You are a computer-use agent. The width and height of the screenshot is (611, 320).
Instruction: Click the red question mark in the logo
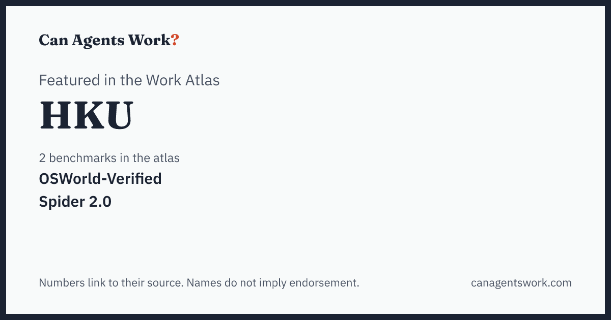(175, 40)
